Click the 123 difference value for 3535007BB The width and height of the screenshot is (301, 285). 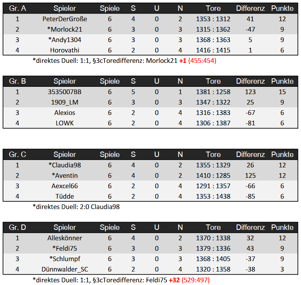(250, 92)
